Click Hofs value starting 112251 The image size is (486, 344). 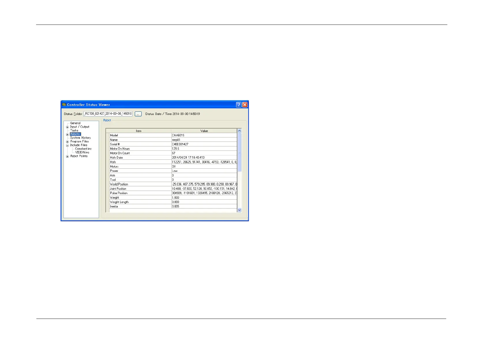pos(204,162)
